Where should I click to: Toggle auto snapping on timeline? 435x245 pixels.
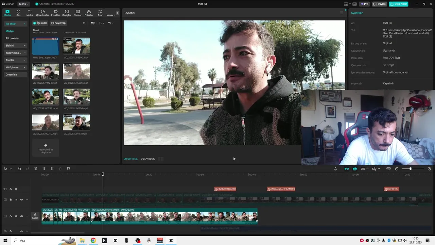click(354, 169)
